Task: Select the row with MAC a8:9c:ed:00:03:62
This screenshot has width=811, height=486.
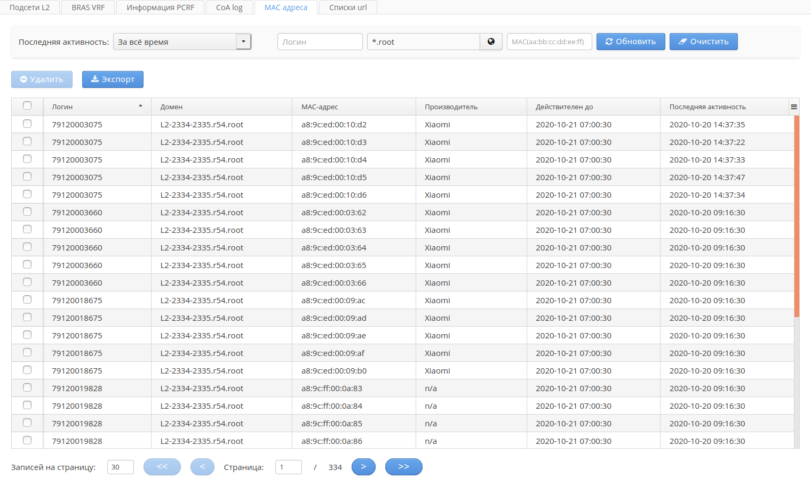Action: pos(27,212)
